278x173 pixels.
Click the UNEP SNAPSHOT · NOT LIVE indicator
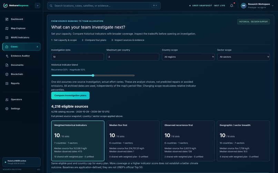207,5
